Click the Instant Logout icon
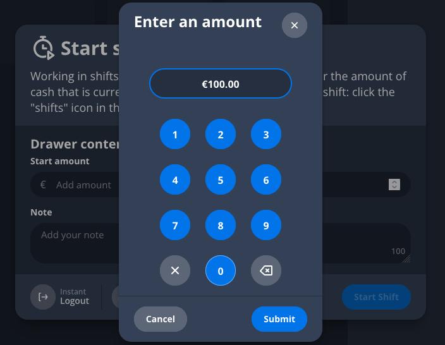This screenshot has width=445, height=345. click(x=43, y=297)
